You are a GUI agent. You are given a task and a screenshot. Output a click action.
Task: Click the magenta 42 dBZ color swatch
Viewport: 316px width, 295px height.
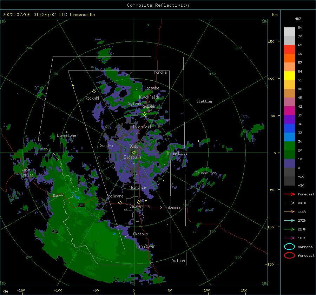coord(289,110)
